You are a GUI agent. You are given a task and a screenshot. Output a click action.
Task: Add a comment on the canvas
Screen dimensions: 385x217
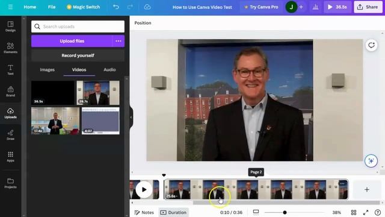[x=371, y=45]
